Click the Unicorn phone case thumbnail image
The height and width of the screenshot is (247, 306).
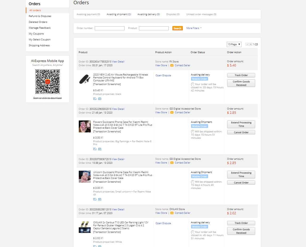click(85, 177)
